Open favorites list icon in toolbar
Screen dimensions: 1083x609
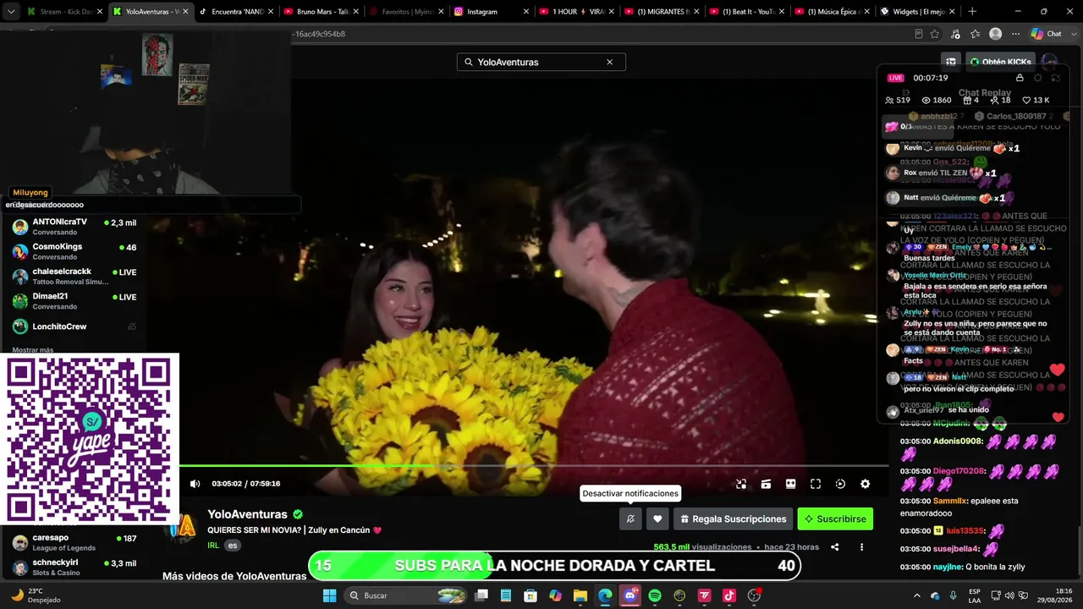pyautogui.click(x=976, y=34)
